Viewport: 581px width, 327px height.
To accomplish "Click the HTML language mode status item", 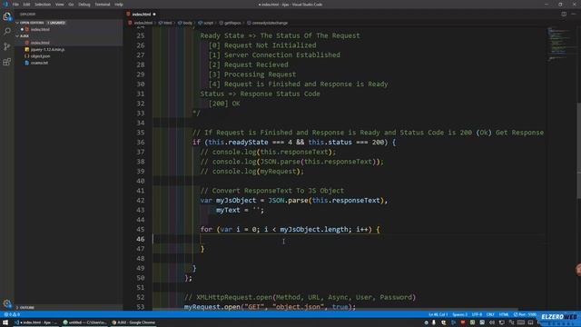I will 504,314.
